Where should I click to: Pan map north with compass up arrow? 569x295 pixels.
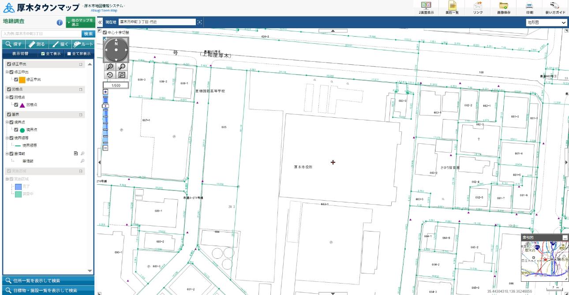click(x=116, y=40)
